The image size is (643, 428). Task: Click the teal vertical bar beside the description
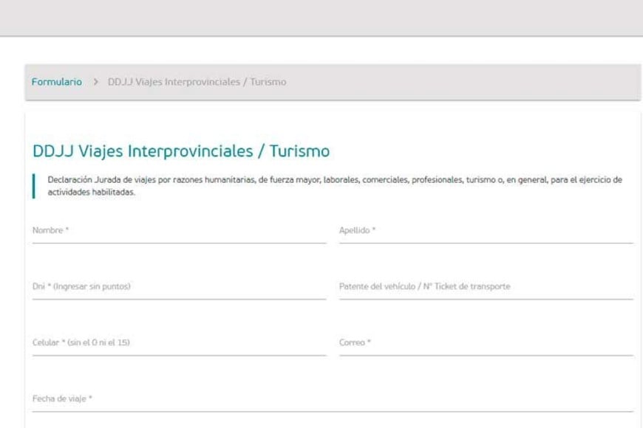(34, 186)
